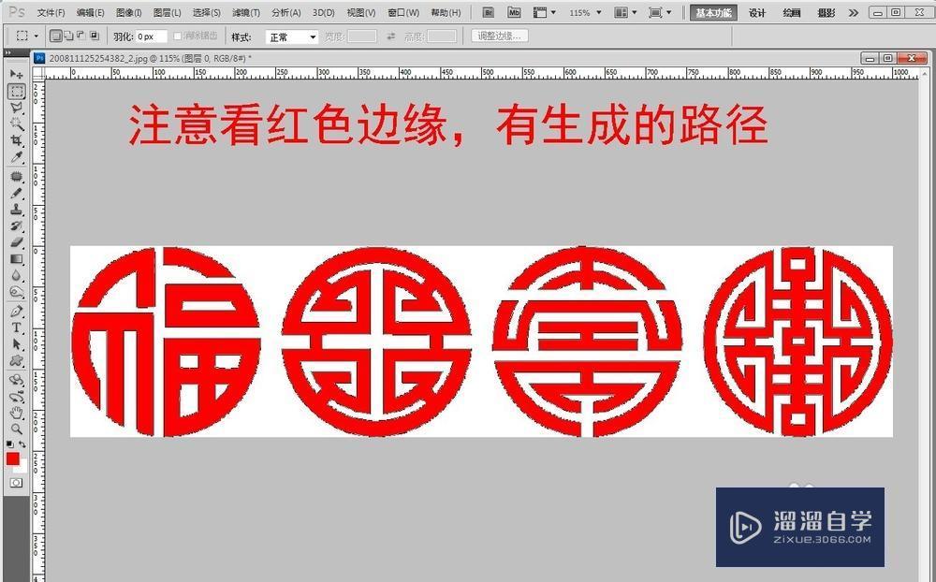This screenshot has width=936, height=582.
Task: Select the Blur tool
Action: [x=16, y=275]
